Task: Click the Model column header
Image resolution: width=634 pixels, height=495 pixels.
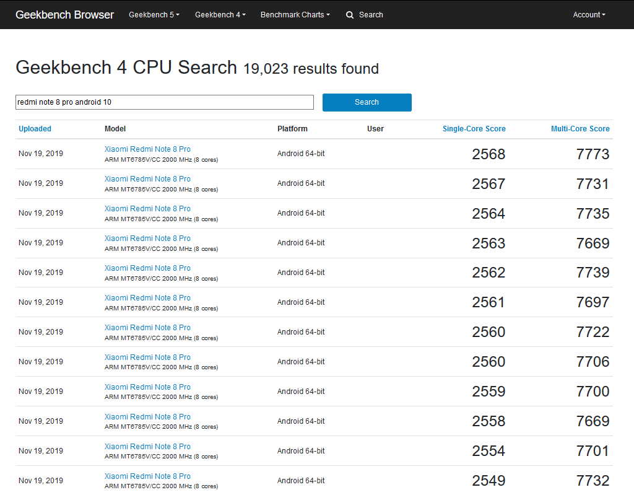Action: click(x=115, y=129)
